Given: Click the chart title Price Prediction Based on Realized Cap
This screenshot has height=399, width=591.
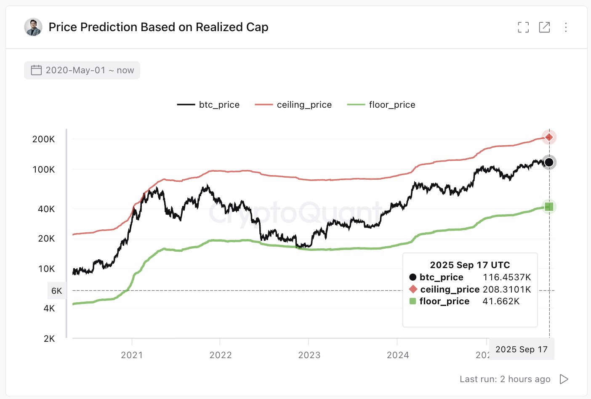Looking at the screenshot, I should 159,27.
